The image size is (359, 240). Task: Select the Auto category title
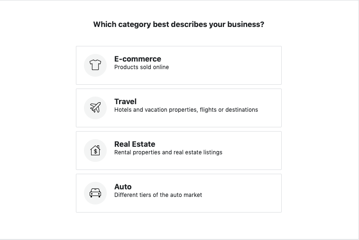click(123, 187)
